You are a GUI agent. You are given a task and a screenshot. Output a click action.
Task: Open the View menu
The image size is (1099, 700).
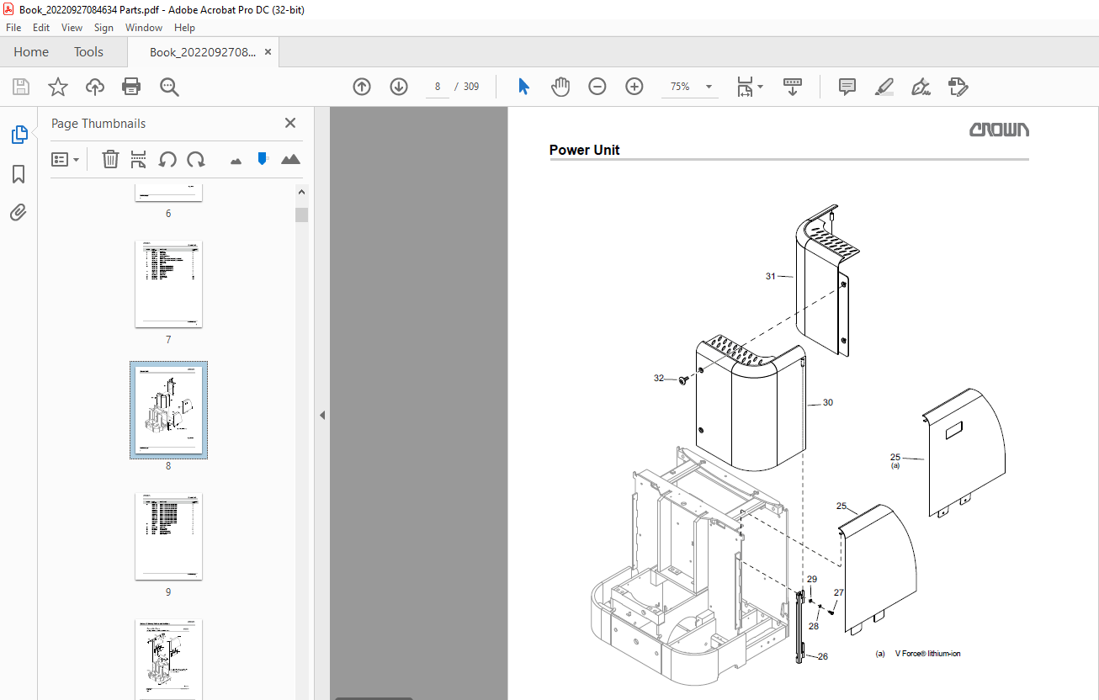tap(72, 28)
